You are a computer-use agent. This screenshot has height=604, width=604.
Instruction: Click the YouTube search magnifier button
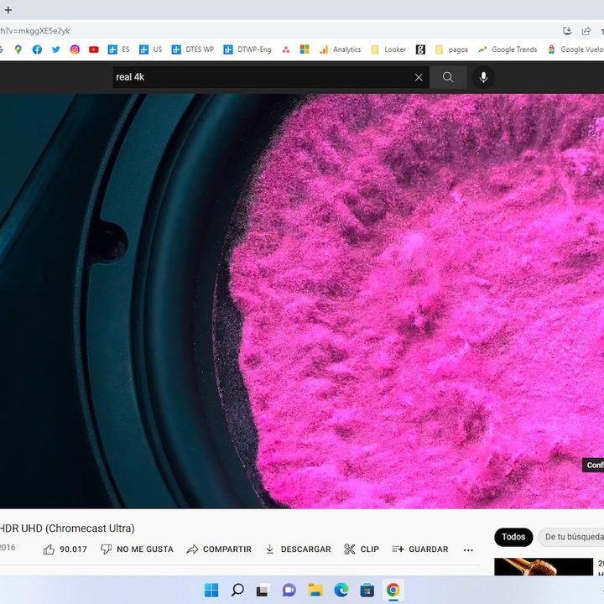tap(448, 77)
